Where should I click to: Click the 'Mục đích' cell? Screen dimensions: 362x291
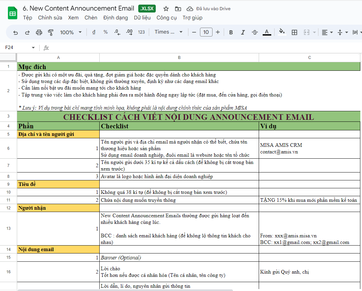pyautogui.click(x=189, y=67)
